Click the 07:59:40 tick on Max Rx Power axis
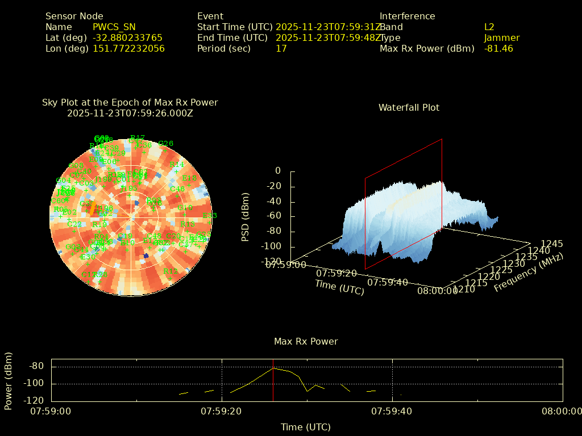The height and width of the screenshot is (436, 582). [392, 411]
